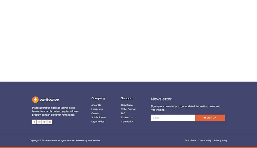Click the Newsletter heading
Image resolution: width=257 pixels, height=148 pixels.
tap(161, 99)
